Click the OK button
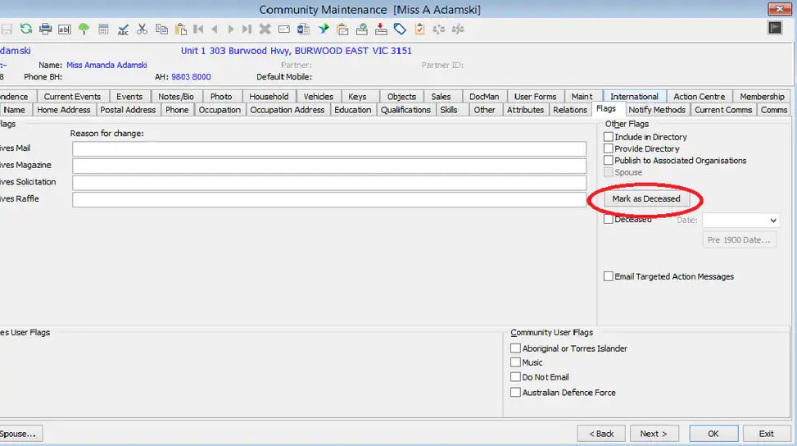 click(x=713, y=434)
